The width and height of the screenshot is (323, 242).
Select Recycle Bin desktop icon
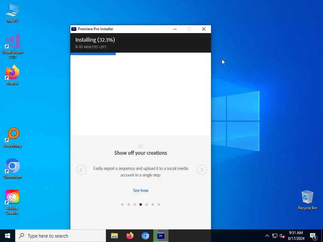point(307,200)
